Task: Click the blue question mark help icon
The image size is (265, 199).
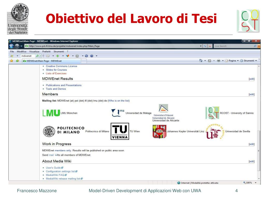Action: 92,56
